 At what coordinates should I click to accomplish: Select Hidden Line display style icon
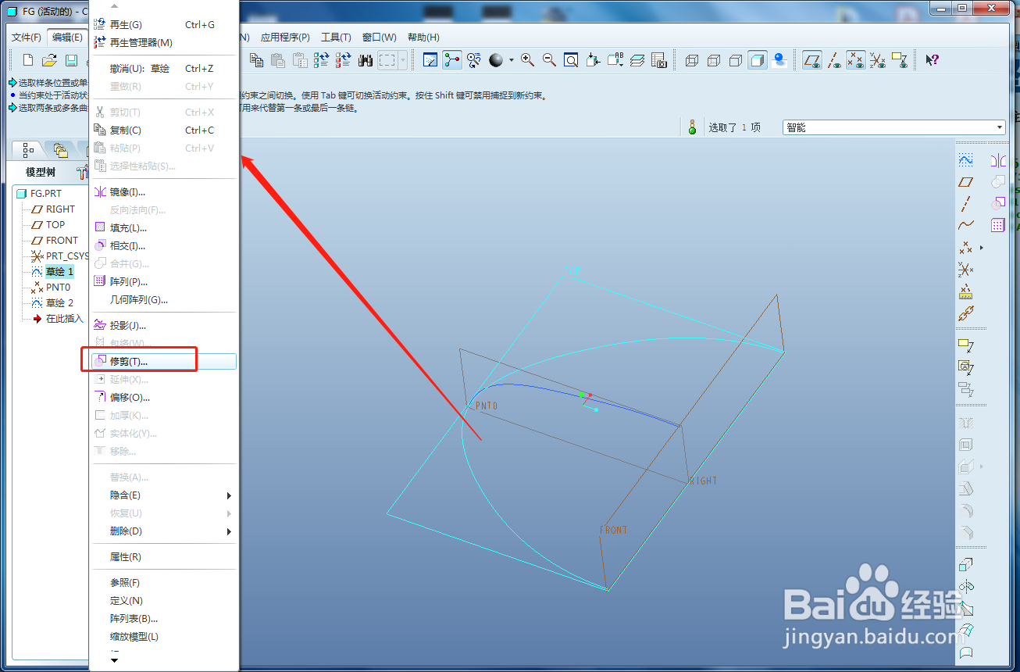click(x=713, y=60)
